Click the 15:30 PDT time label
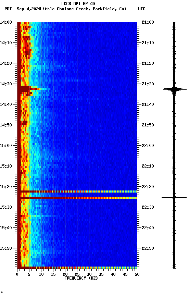Screen dimensions: 189x296 6,207
